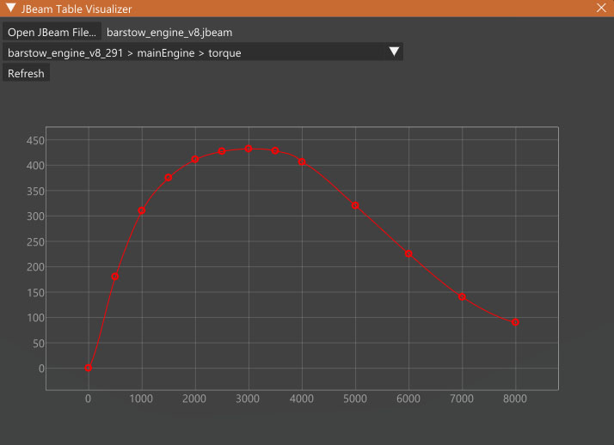The width and height of the screenshot is (614, 445).
Task: Select the torque data point at 500 RPM
Action: 114,277
